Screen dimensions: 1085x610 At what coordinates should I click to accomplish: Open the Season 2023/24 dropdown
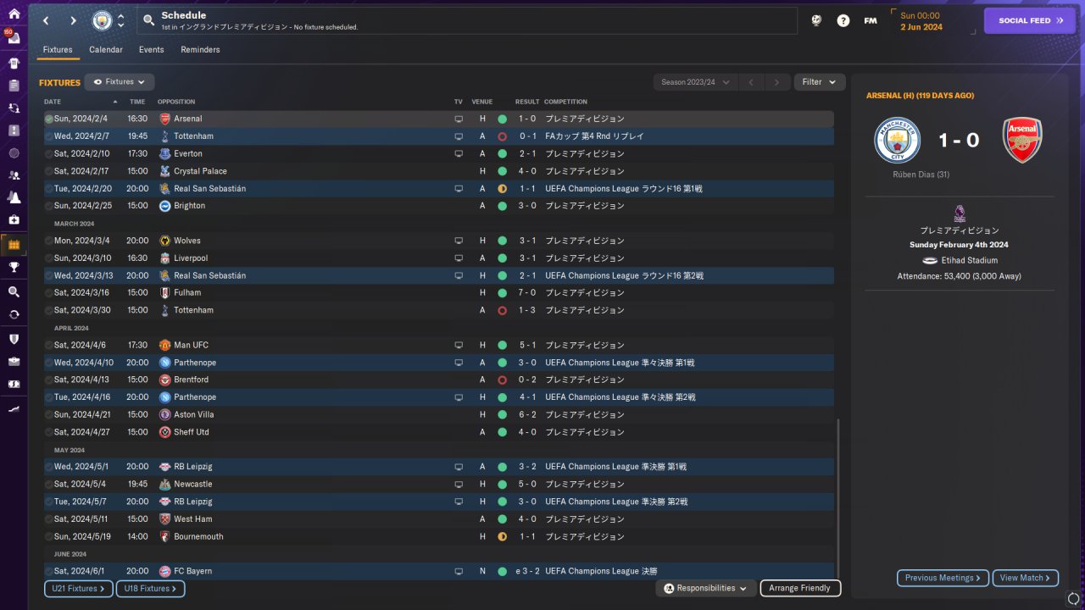tap(695, 82)
